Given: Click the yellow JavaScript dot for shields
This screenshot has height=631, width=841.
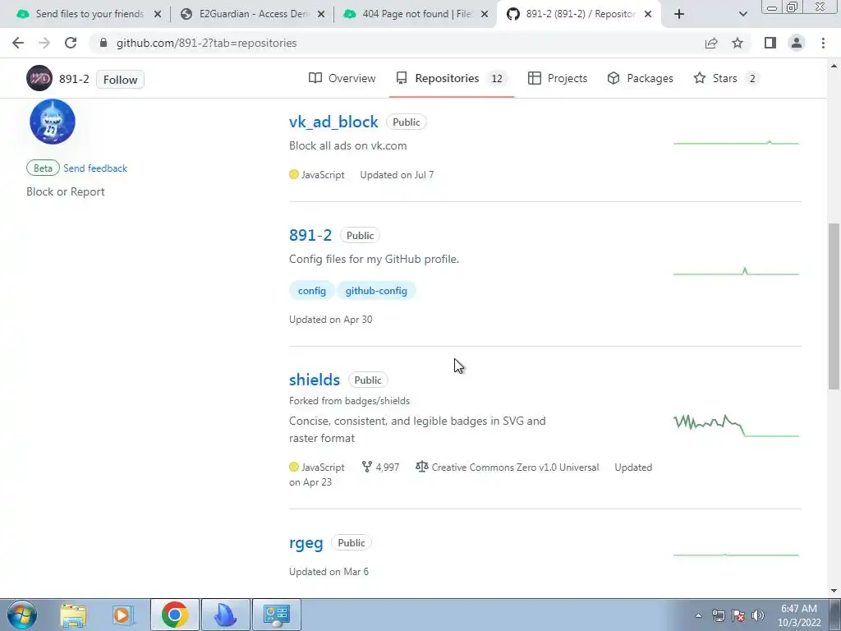Looking at the screenshot, I should 294,467.
